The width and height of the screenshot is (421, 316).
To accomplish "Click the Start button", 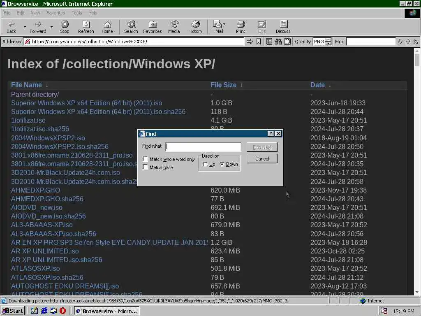I will 13,311.
